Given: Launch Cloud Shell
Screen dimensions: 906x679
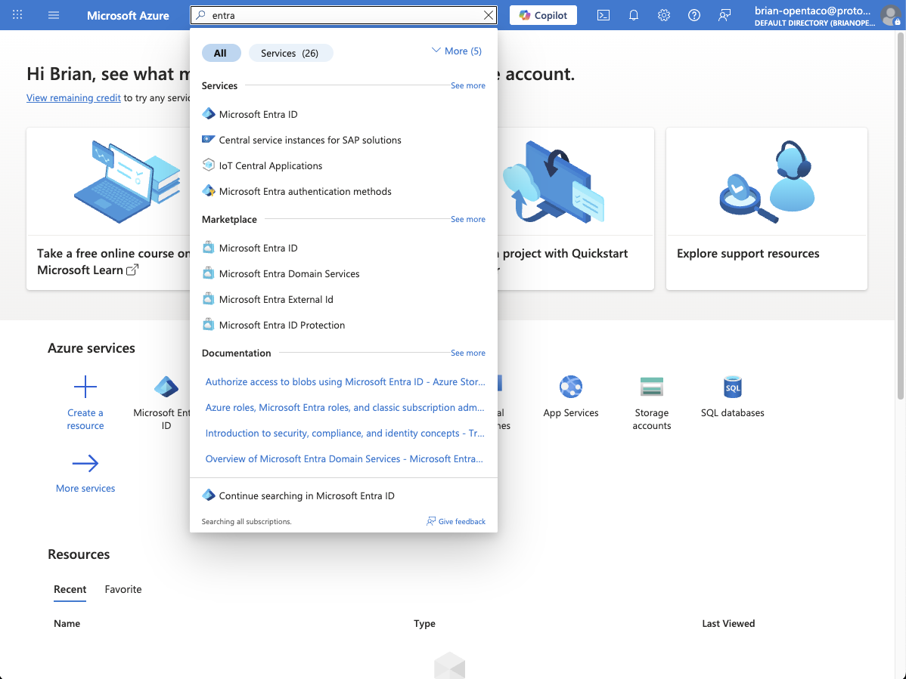Looking at the screenshot, I should point(603,16).
